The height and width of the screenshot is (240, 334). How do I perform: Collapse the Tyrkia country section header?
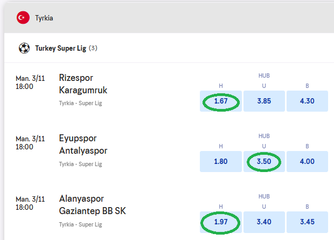172,18
